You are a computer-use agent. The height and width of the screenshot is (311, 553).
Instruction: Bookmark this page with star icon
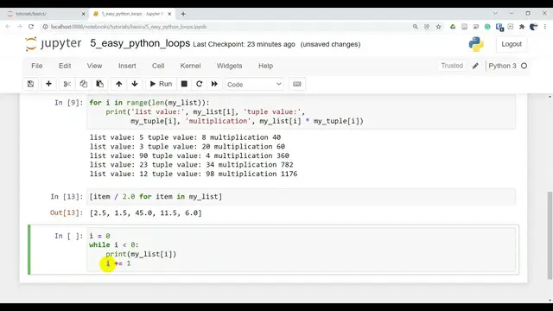(x=438, y=27)
